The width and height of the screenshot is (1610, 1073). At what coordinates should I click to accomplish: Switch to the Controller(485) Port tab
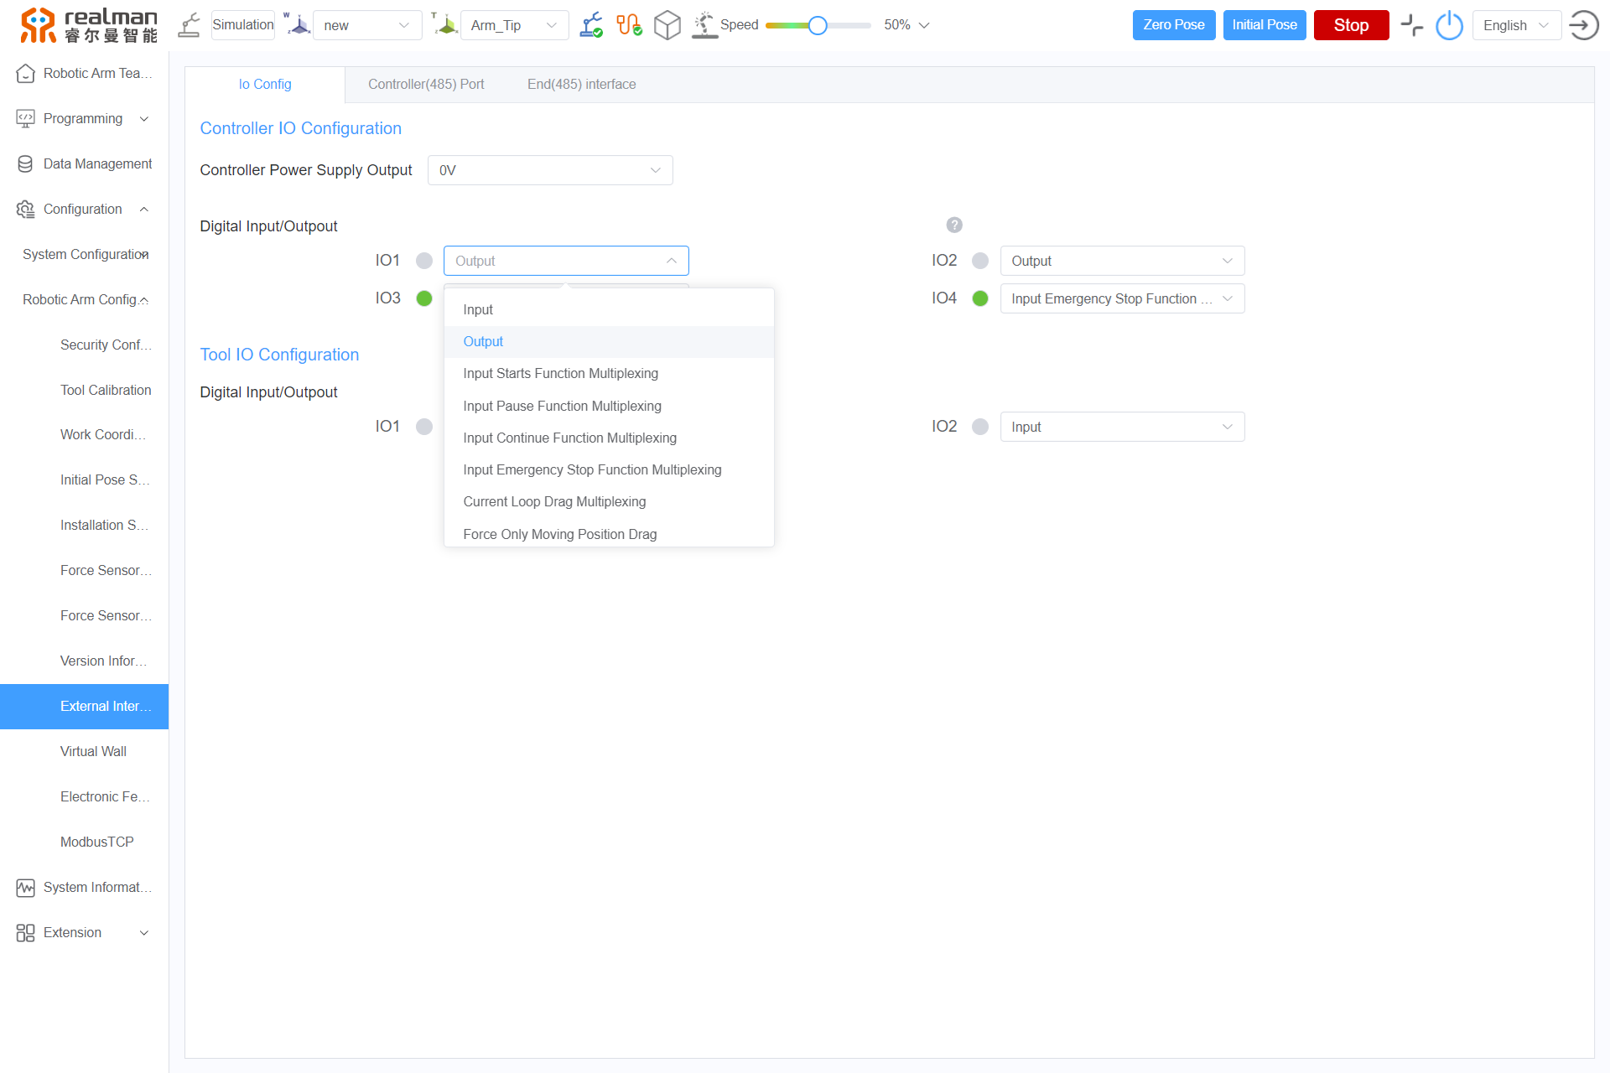click(x=426, y=84)
